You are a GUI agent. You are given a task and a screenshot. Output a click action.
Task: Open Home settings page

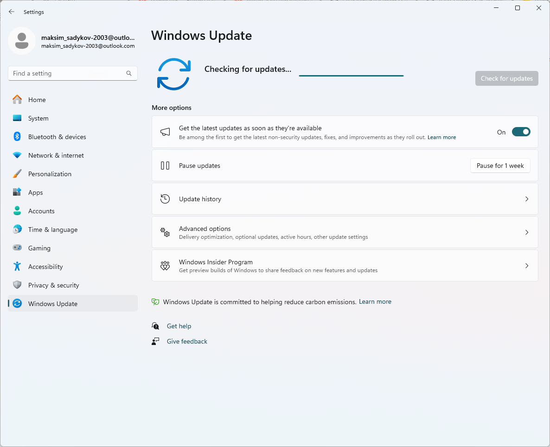tap(73, 100)
